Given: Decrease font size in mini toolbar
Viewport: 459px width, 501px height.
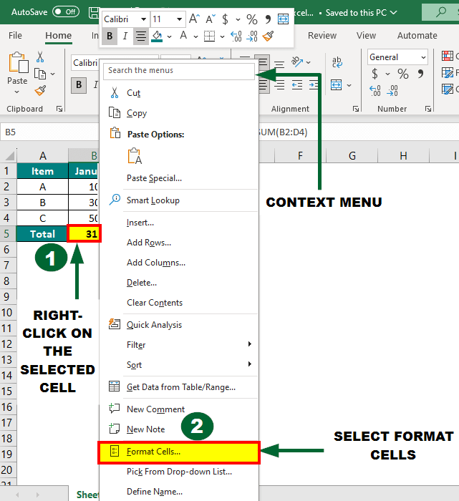Looking at the screenshot, I should click(x=210, y=19).
